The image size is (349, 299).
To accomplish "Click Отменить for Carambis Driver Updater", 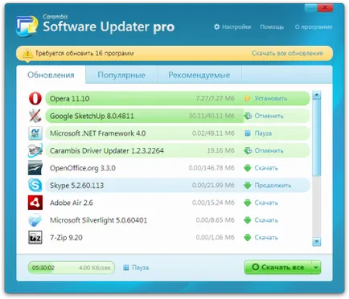I will tap(269, 150).
